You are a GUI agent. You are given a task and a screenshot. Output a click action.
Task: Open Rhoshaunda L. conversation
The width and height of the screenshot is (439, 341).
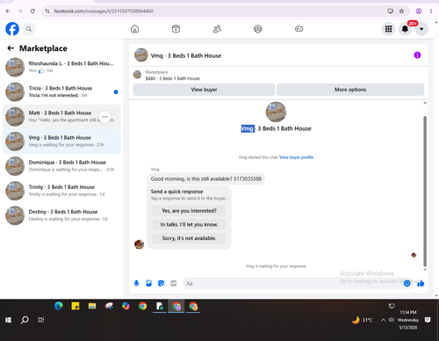61,67
